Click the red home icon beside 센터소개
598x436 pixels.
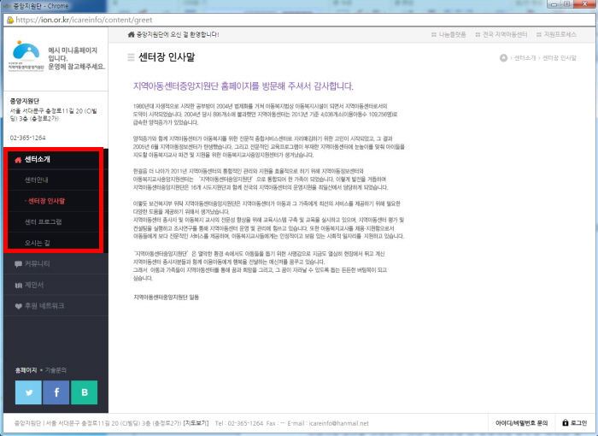[18, 160]
